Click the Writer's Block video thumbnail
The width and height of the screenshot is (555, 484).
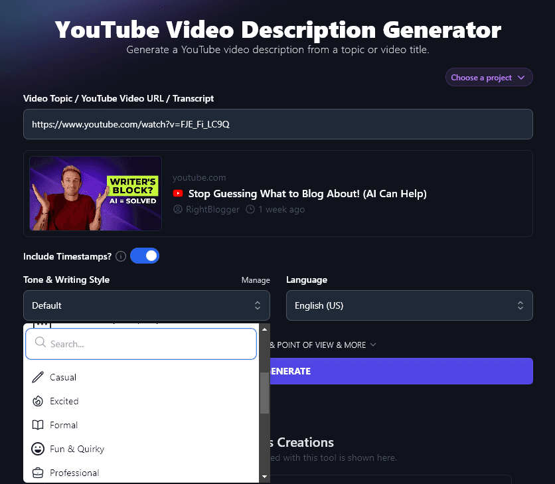click(95, 193)
